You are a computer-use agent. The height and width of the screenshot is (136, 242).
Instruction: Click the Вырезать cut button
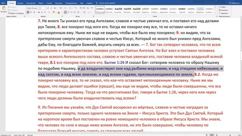tap(12, 7)
